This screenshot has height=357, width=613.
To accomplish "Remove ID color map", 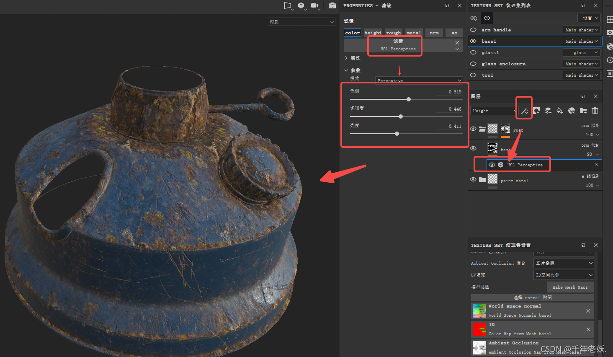I will pyautogui.click(x=588, y=329).
